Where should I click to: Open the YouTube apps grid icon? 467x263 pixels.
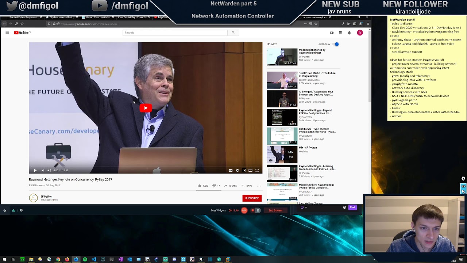[x=340, y=33]
